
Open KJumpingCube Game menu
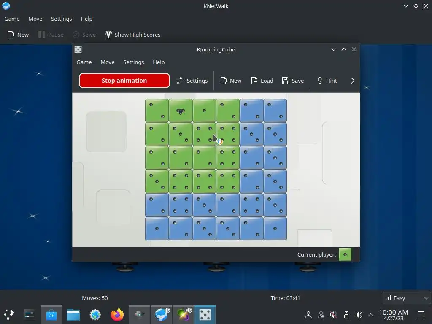click(x=84, y=62)
